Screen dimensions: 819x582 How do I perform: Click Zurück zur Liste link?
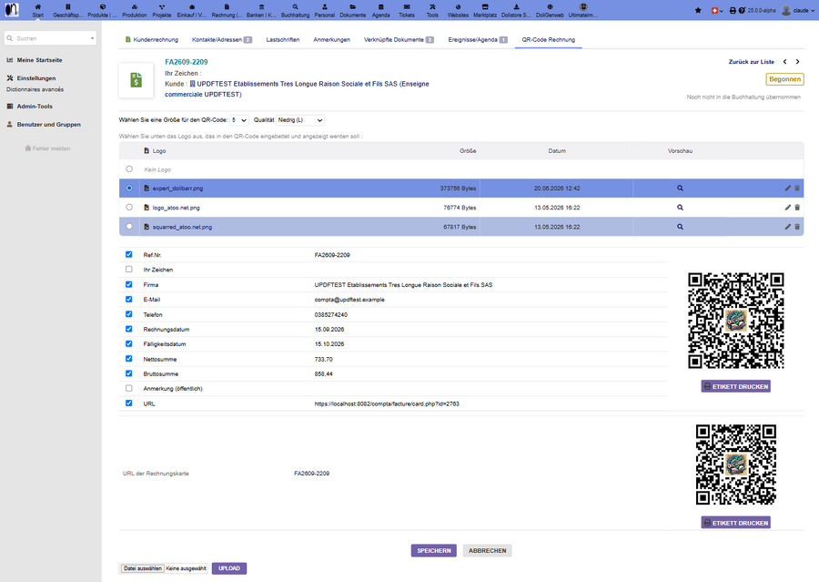click(x=751, y=62)
